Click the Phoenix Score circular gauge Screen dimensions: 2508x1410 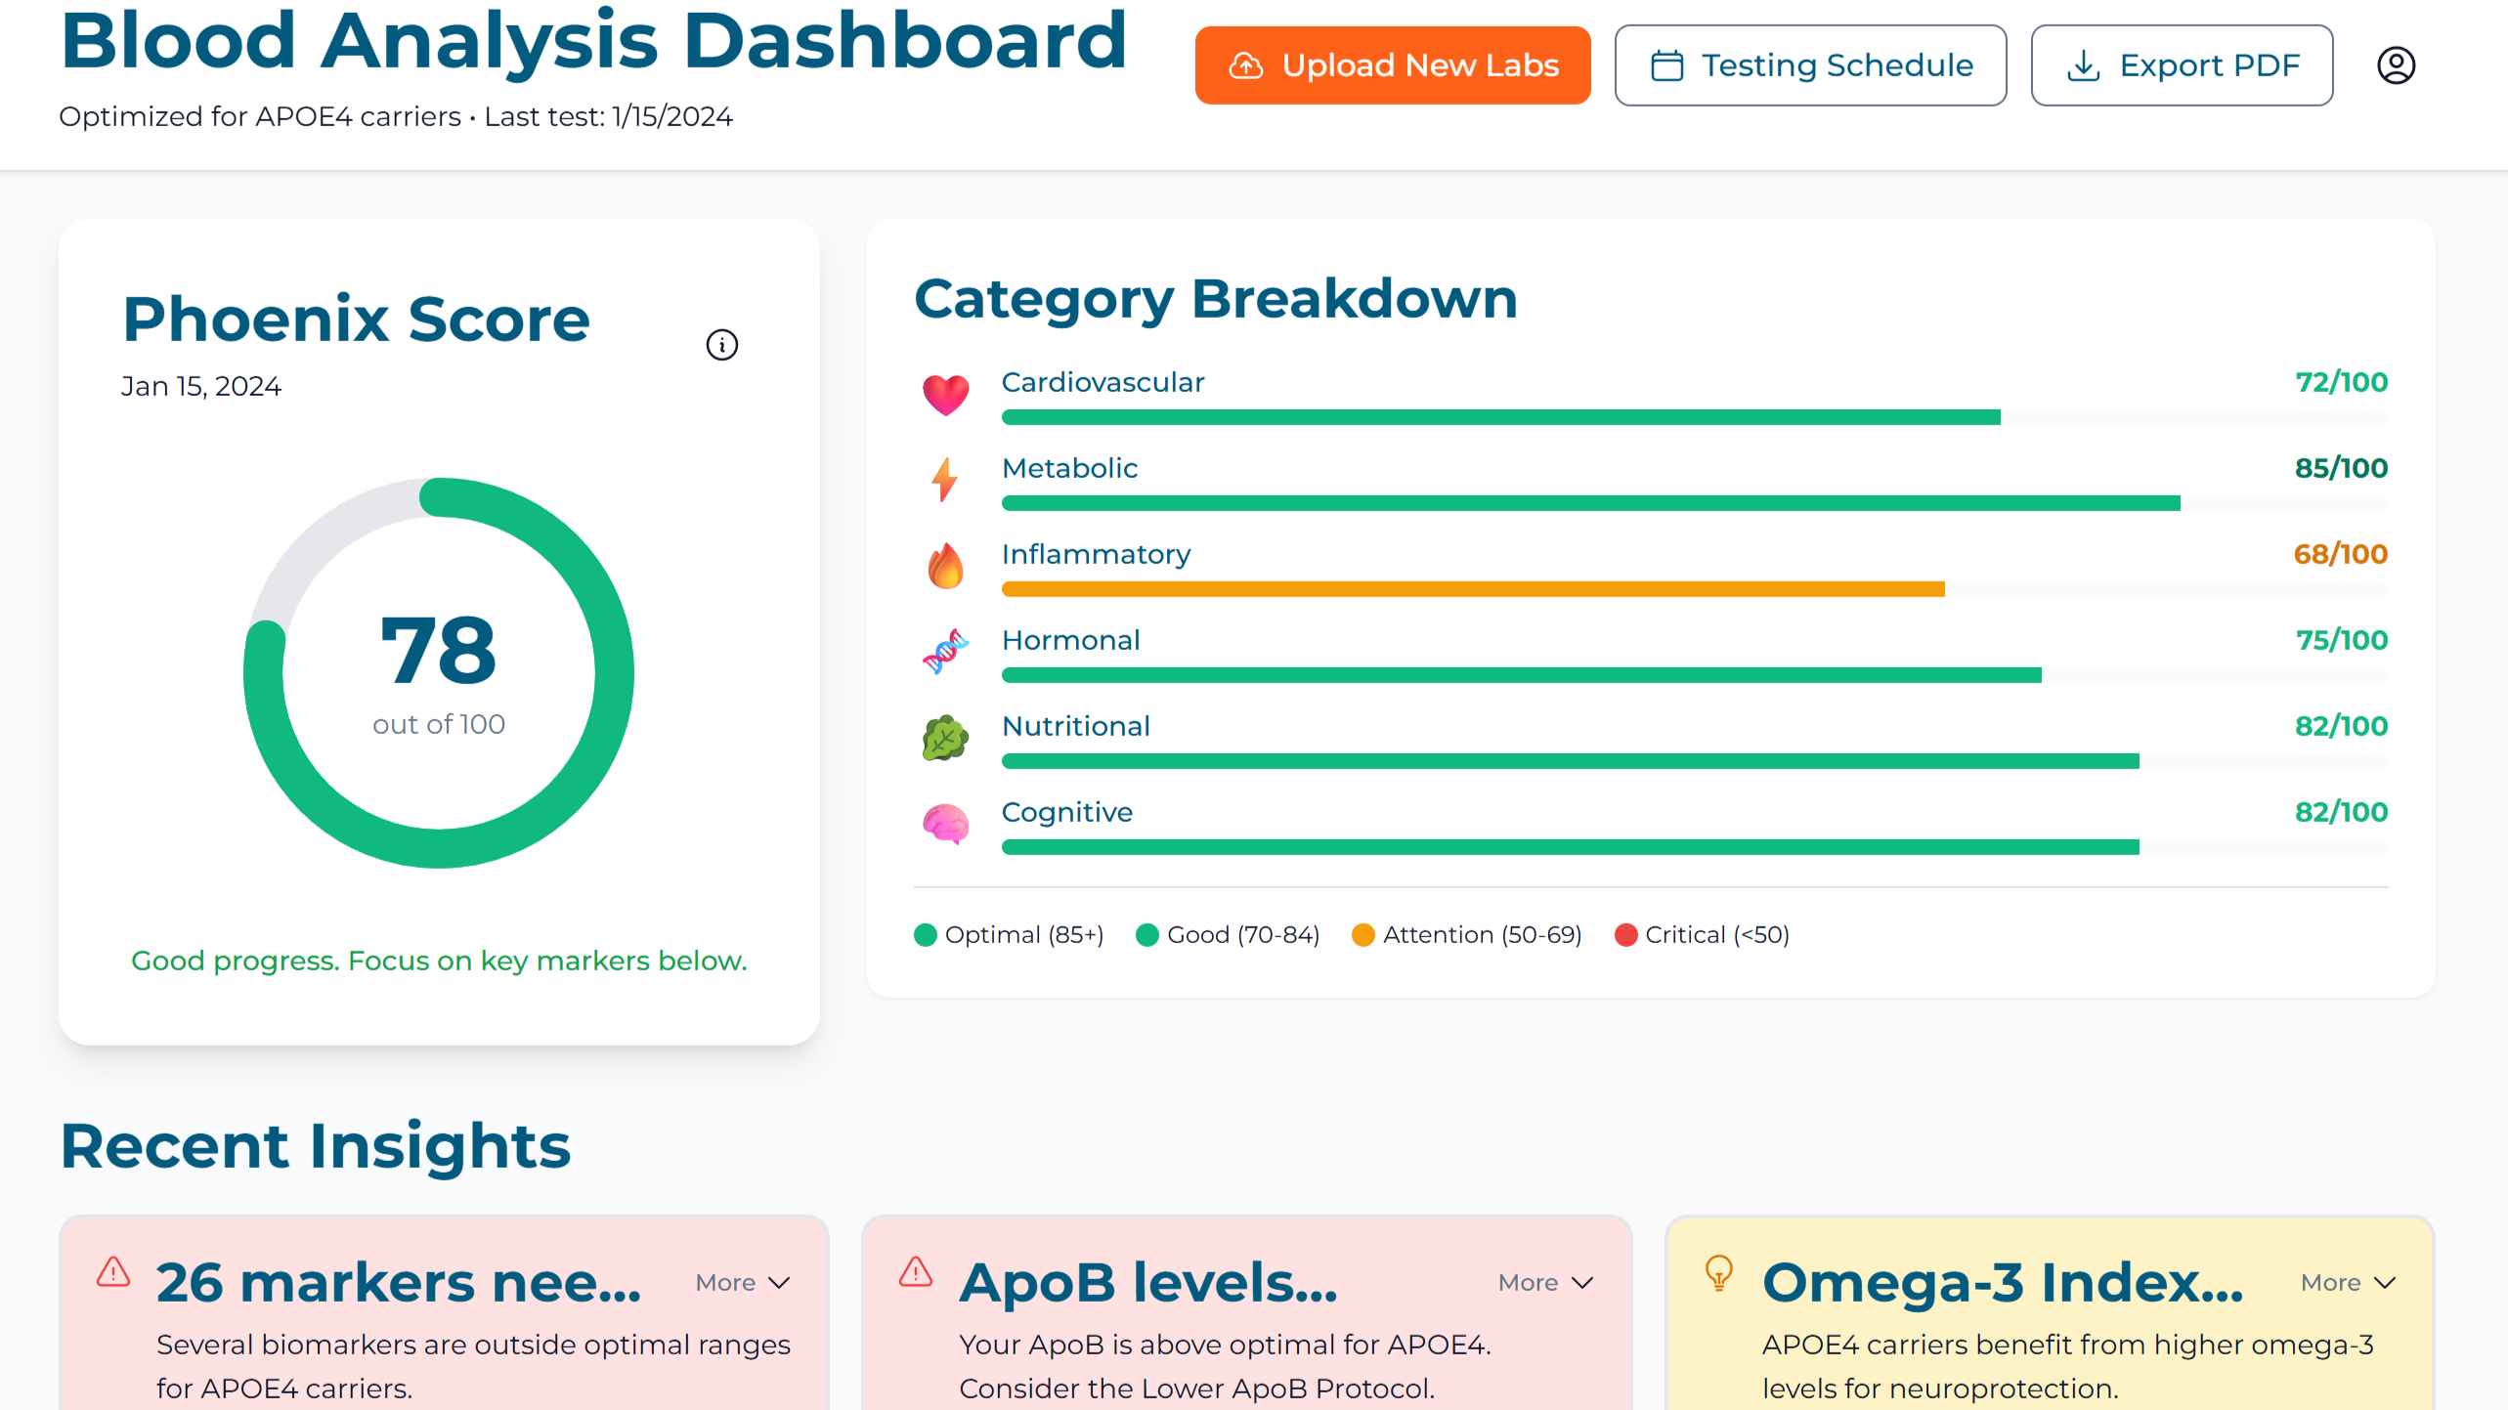click(x=439, y=672)
